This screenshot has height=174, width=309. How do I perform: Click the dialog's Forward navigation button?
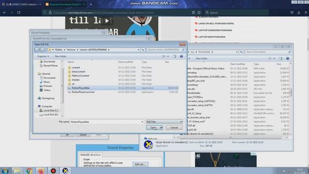[42, 50]
